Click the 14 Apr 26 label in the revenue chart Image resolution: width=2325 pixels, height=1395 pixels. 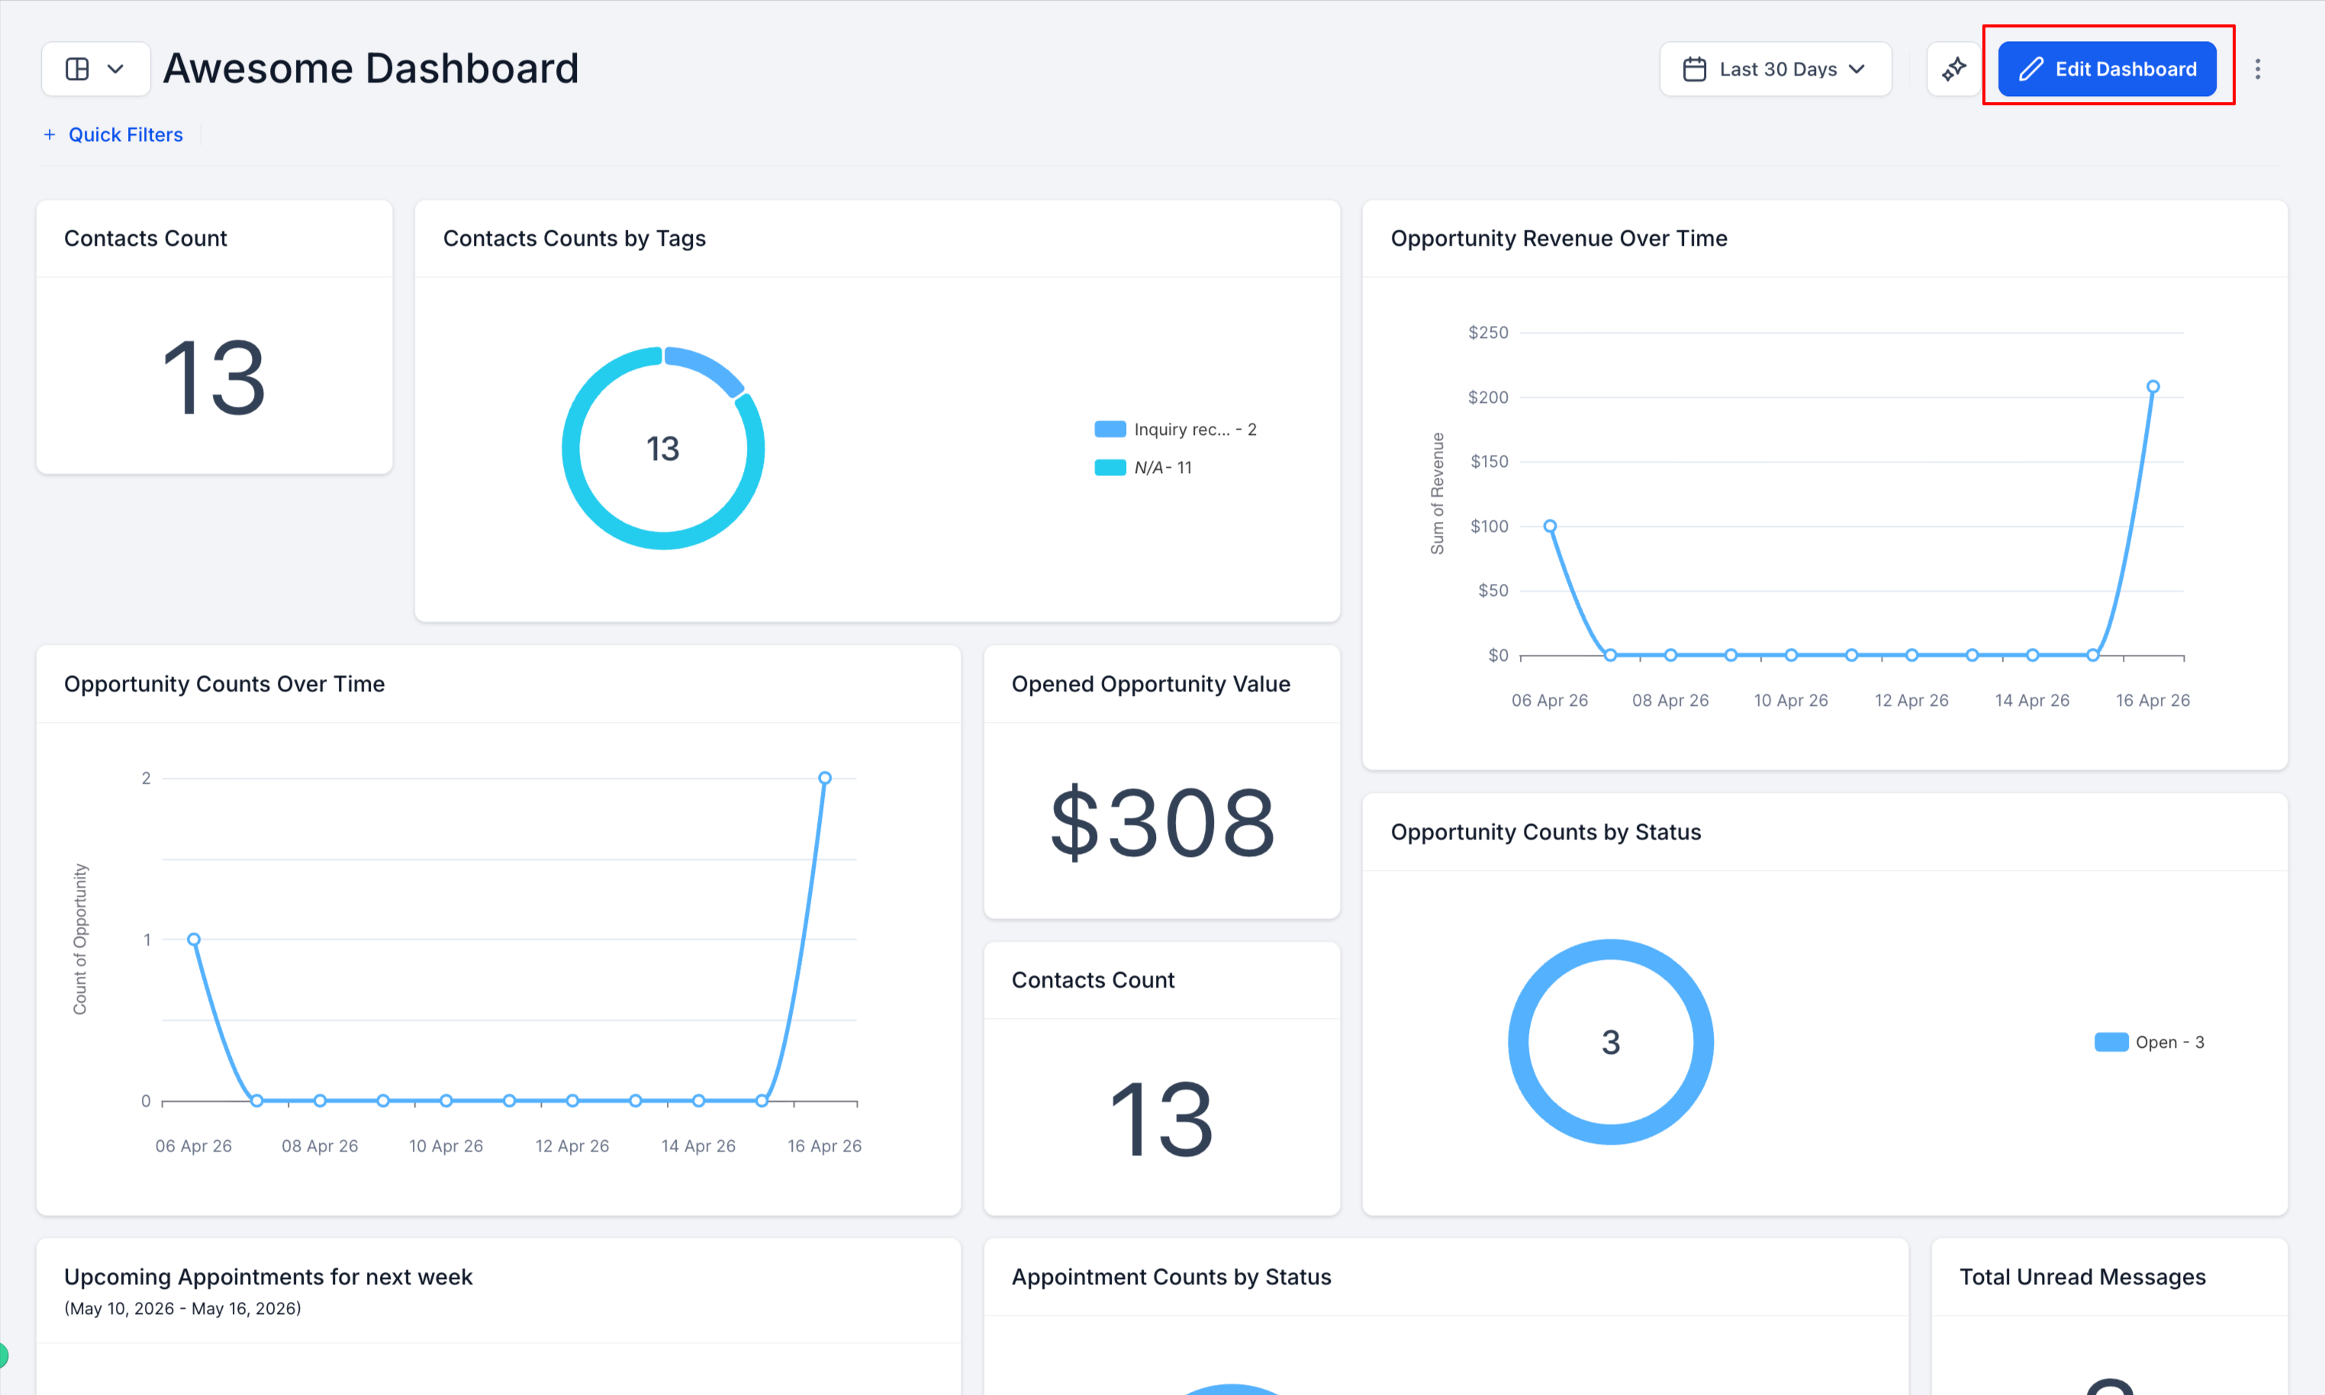coord(2033,701)
